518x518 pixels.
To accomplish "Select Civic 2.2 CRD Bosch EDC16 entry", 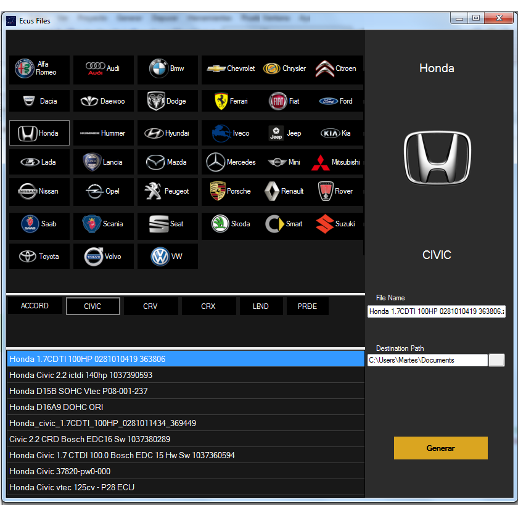I will click(186, 439).
